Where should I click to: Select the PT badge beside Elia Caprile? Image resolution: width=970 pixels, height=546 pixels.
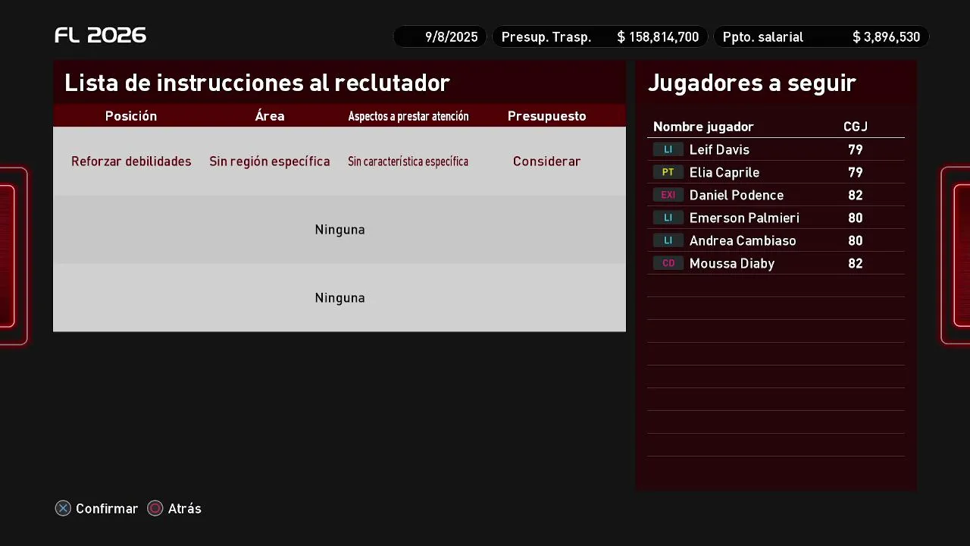click(x=668, y=172)
